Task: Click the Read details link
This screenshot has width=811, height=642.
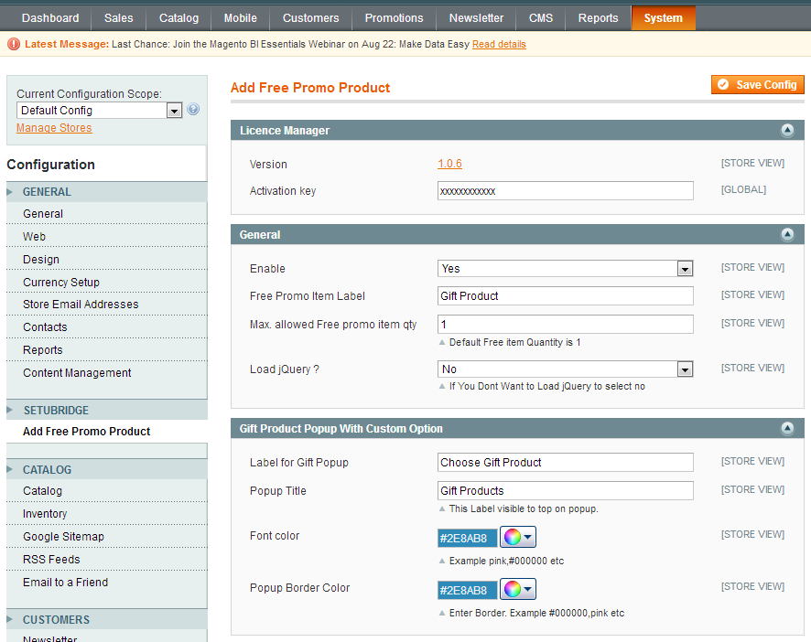Action: pyautogui.click(x=499, y=44)
